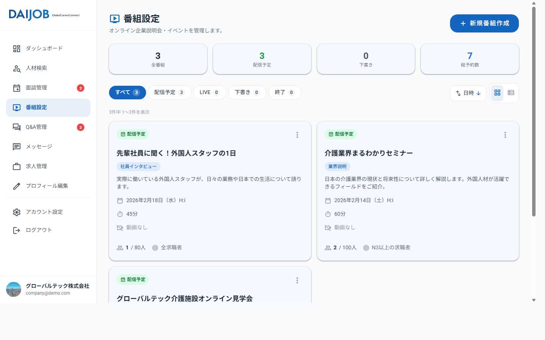Open the Q&A管理 chat icon
The height and width of the screenshot is (340, 545).
click(x=17, y=127)
